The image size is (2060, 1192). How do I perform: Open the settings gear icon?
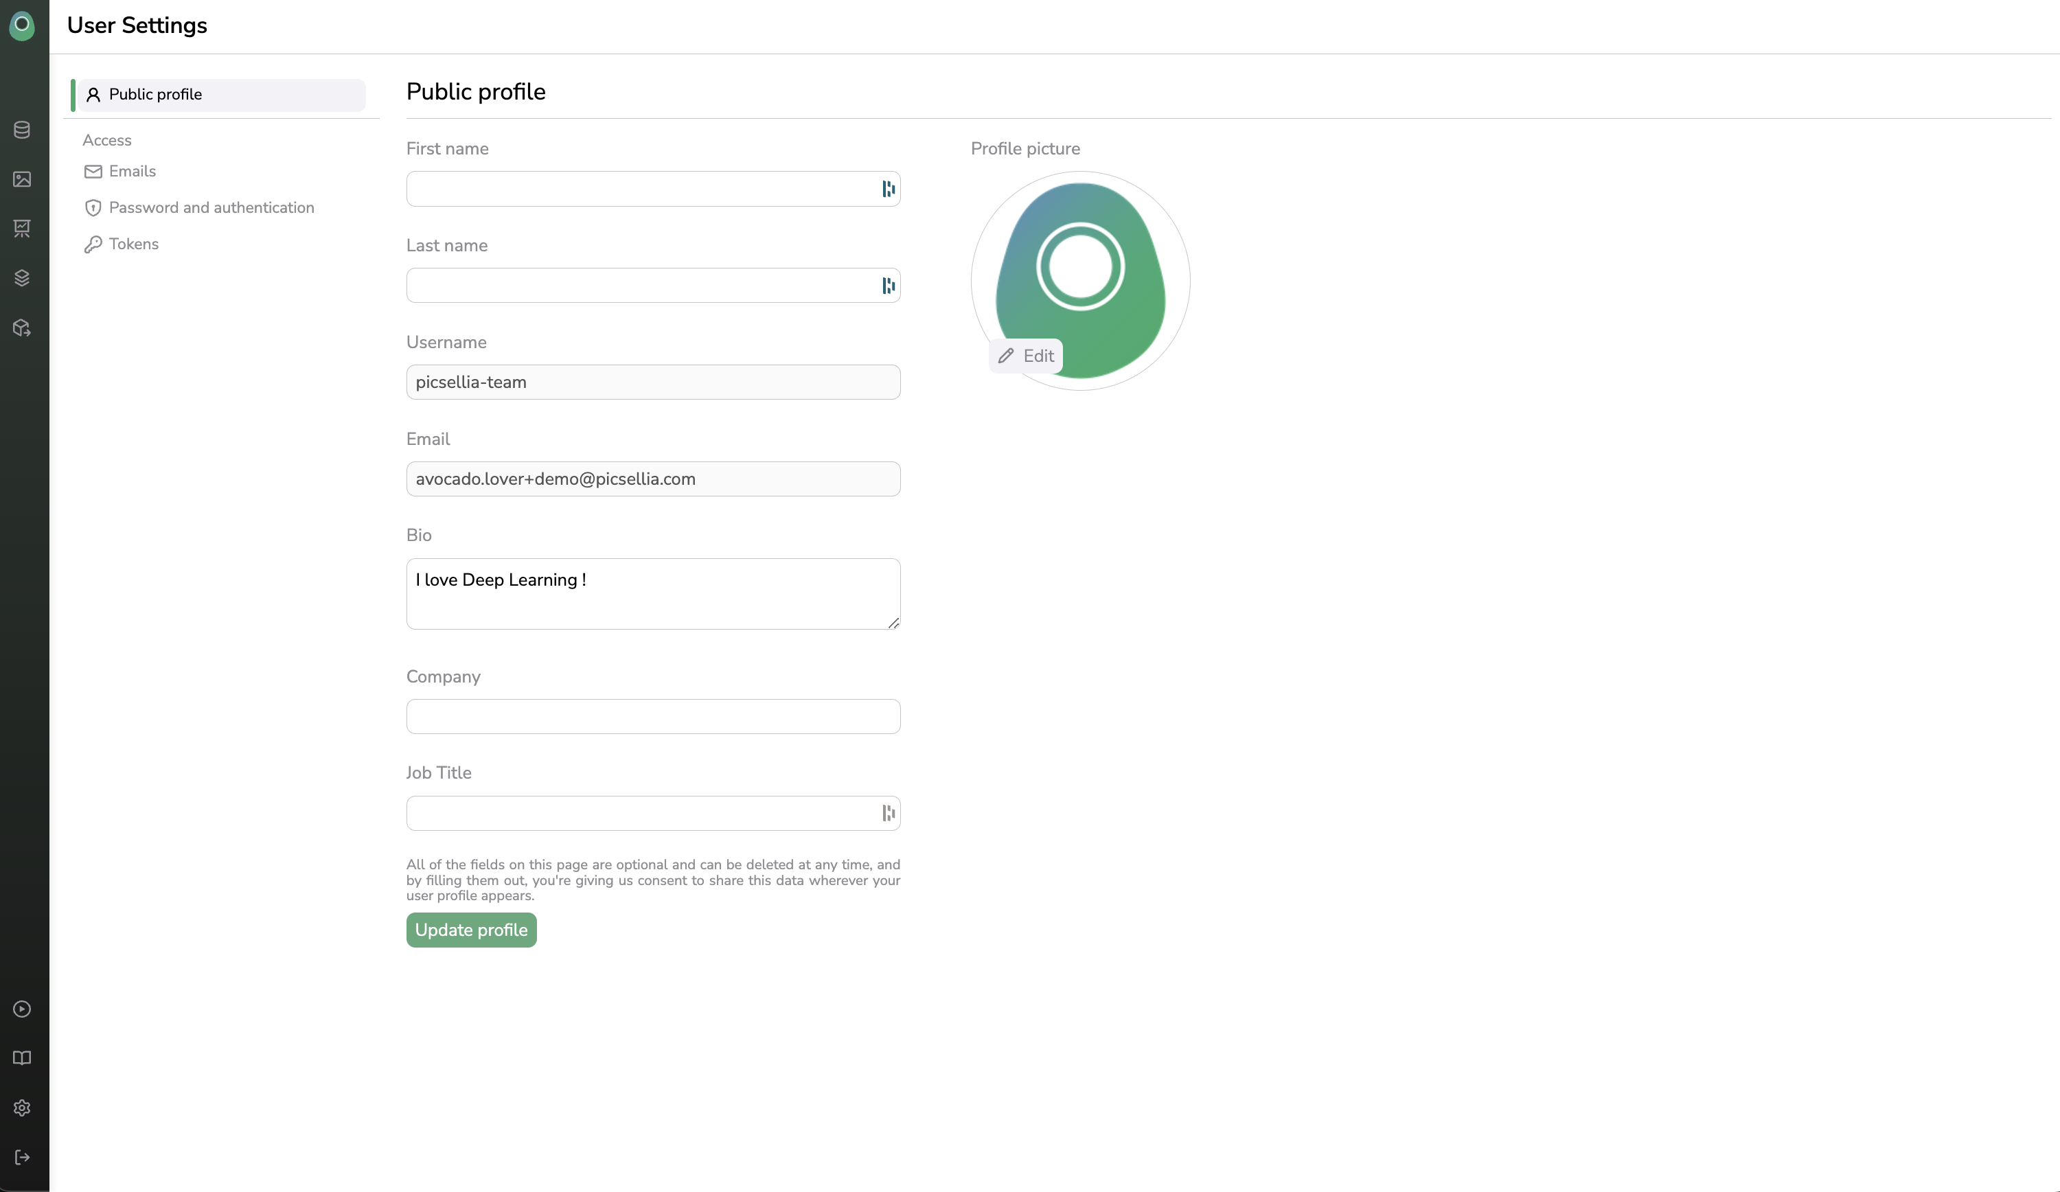click(22, 1108)
